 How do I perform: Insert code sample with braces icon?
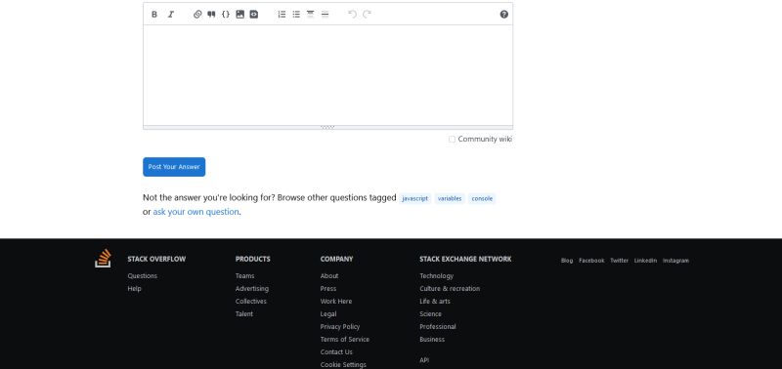pos(226,15)
